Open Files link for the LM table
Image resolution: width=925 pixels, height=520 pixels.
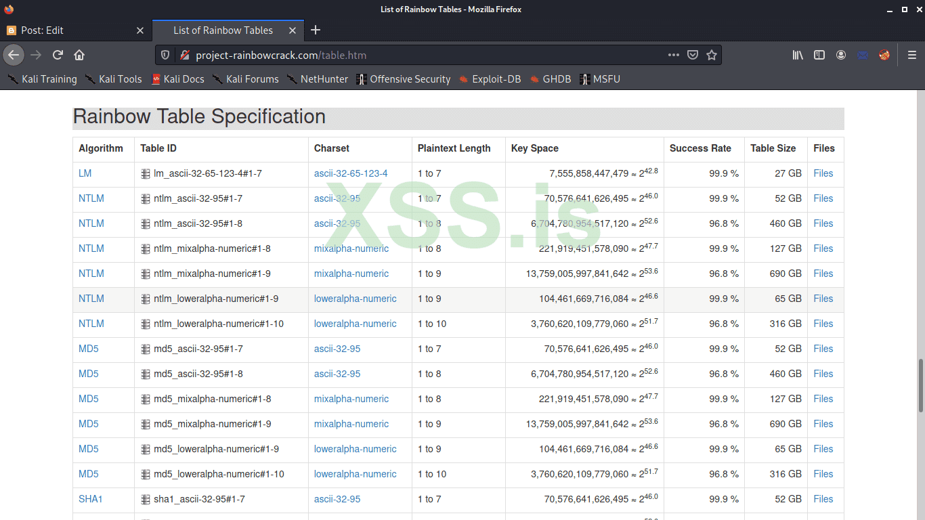[823, 173]
